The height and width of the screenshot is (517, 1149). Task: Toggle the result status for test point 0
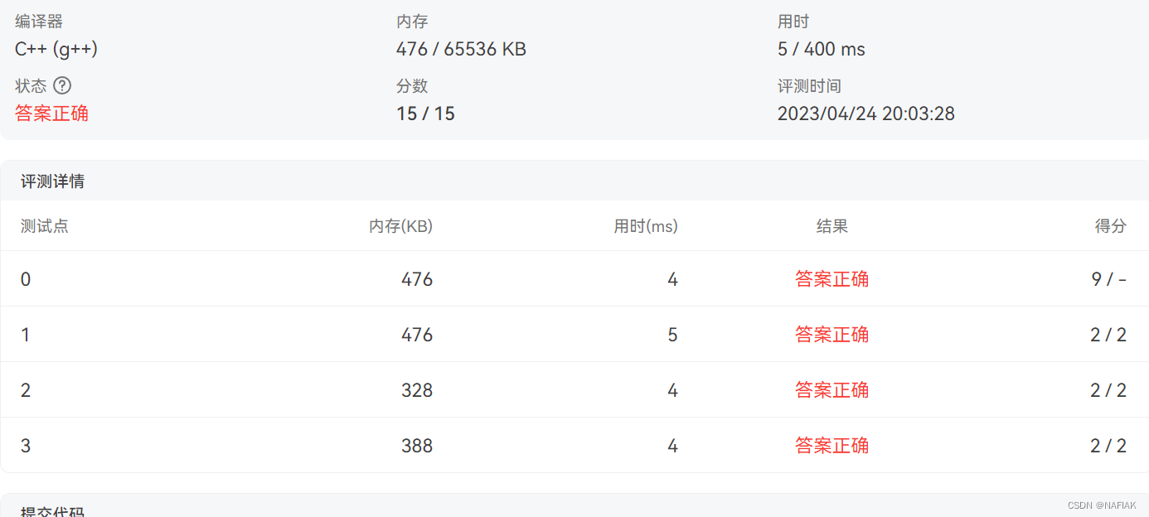831,279
